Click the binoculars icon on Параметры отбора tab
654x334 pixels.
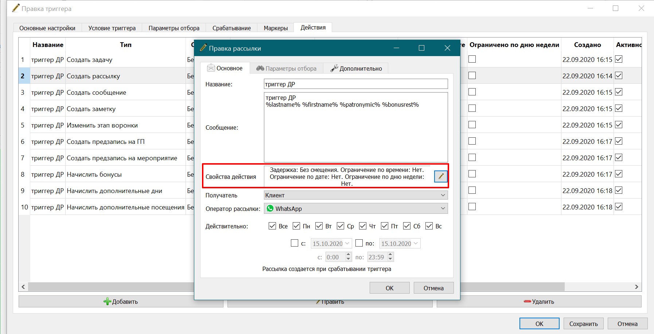click(x=260, y=68)
